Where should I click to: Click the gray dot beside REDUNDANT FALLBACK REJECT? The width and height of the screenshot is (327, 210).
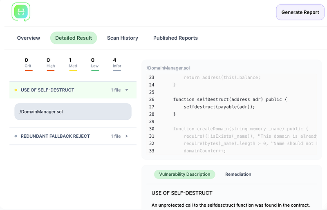tap(16, 136)
